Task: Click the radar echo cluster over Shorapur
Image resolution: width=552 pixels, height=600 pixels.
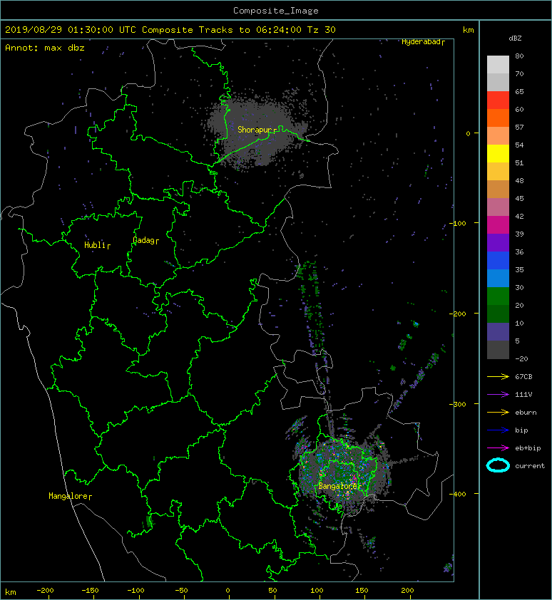Action: tap(257, 130)
